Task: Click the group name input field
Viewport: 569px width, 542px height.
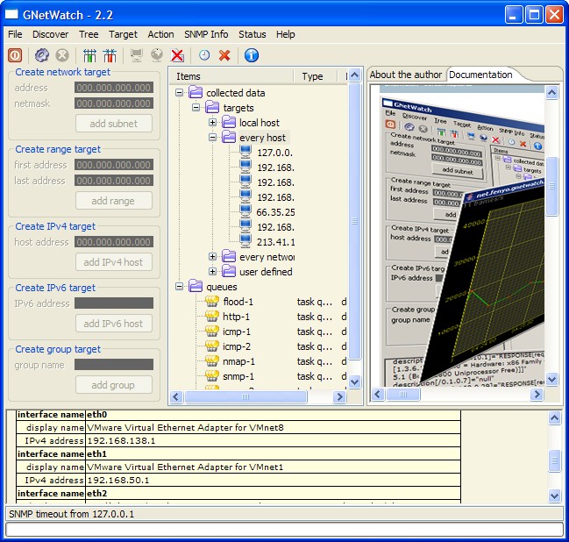Action: coord(114,365)
